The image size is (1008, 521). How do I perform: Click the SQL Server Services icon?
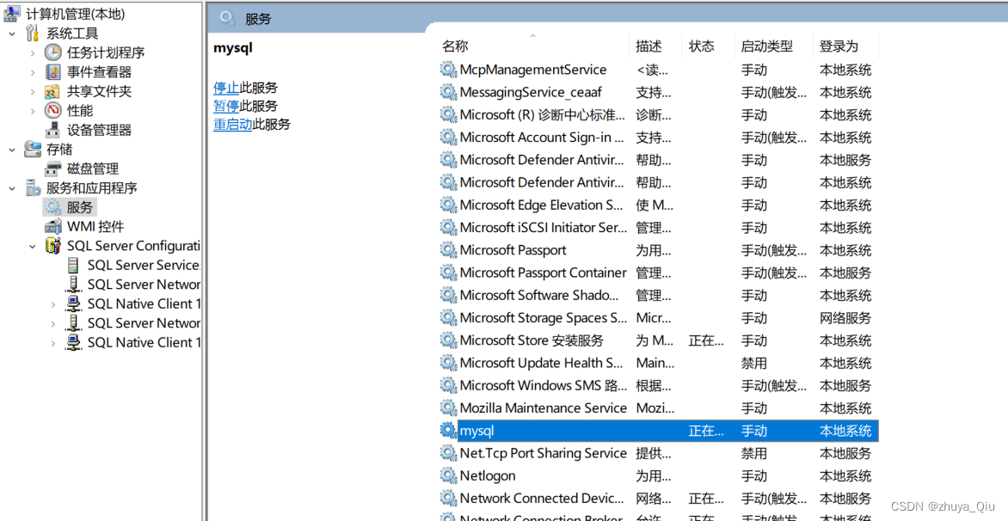(73, 266)
